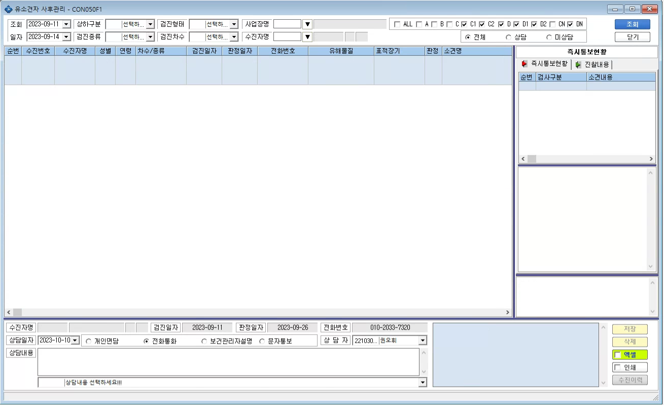Open 사업장명 lookup triangle button
Screen dimensions: 664x405
click(x=307, y=24)
